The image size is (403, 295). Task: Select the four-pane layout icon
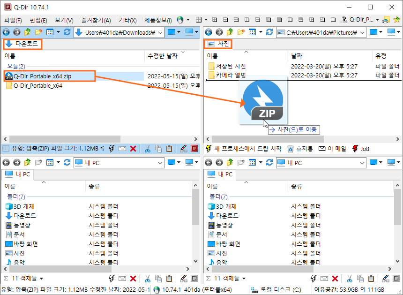pos(215,20)
